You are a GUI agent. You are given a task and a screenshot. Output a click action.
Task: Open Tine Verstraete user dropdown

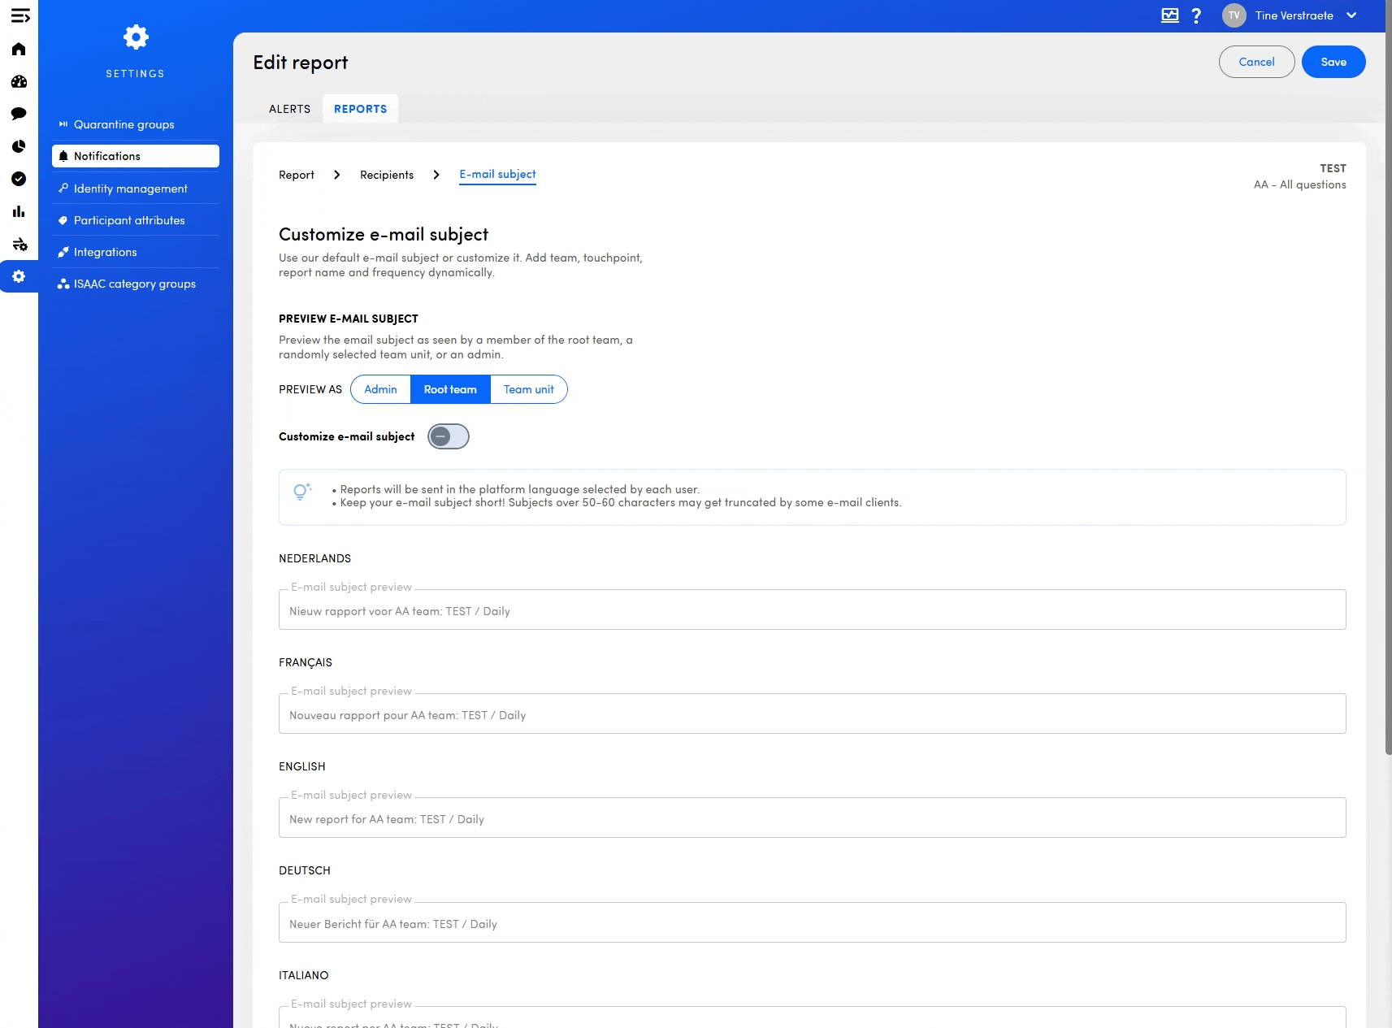point(1294,15)
